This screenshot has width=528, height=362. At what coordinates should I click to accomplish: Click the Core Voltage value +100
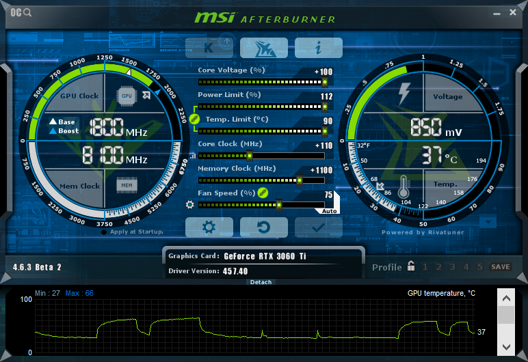click(324, 72)
